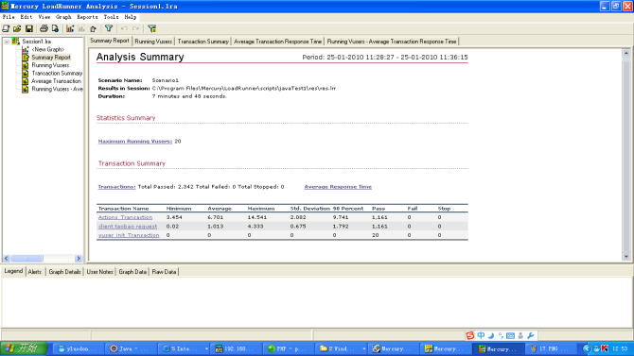Click the Chinese 中 mode icon on the IME bar
This screenshot has height=356, width=634.
481,335
